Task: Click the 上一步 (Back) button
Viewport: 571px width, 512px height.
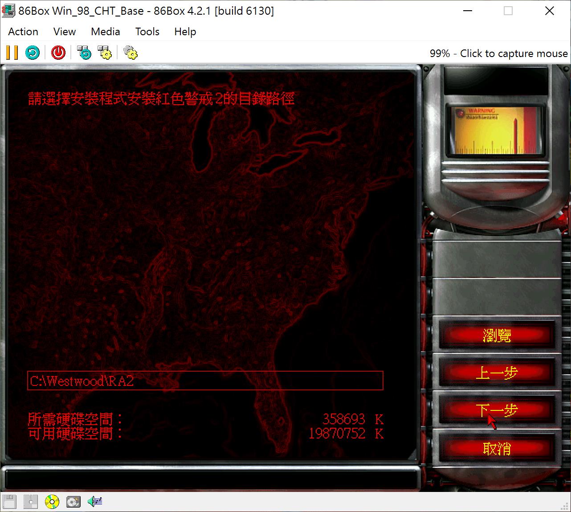Action: click(497, 373)
